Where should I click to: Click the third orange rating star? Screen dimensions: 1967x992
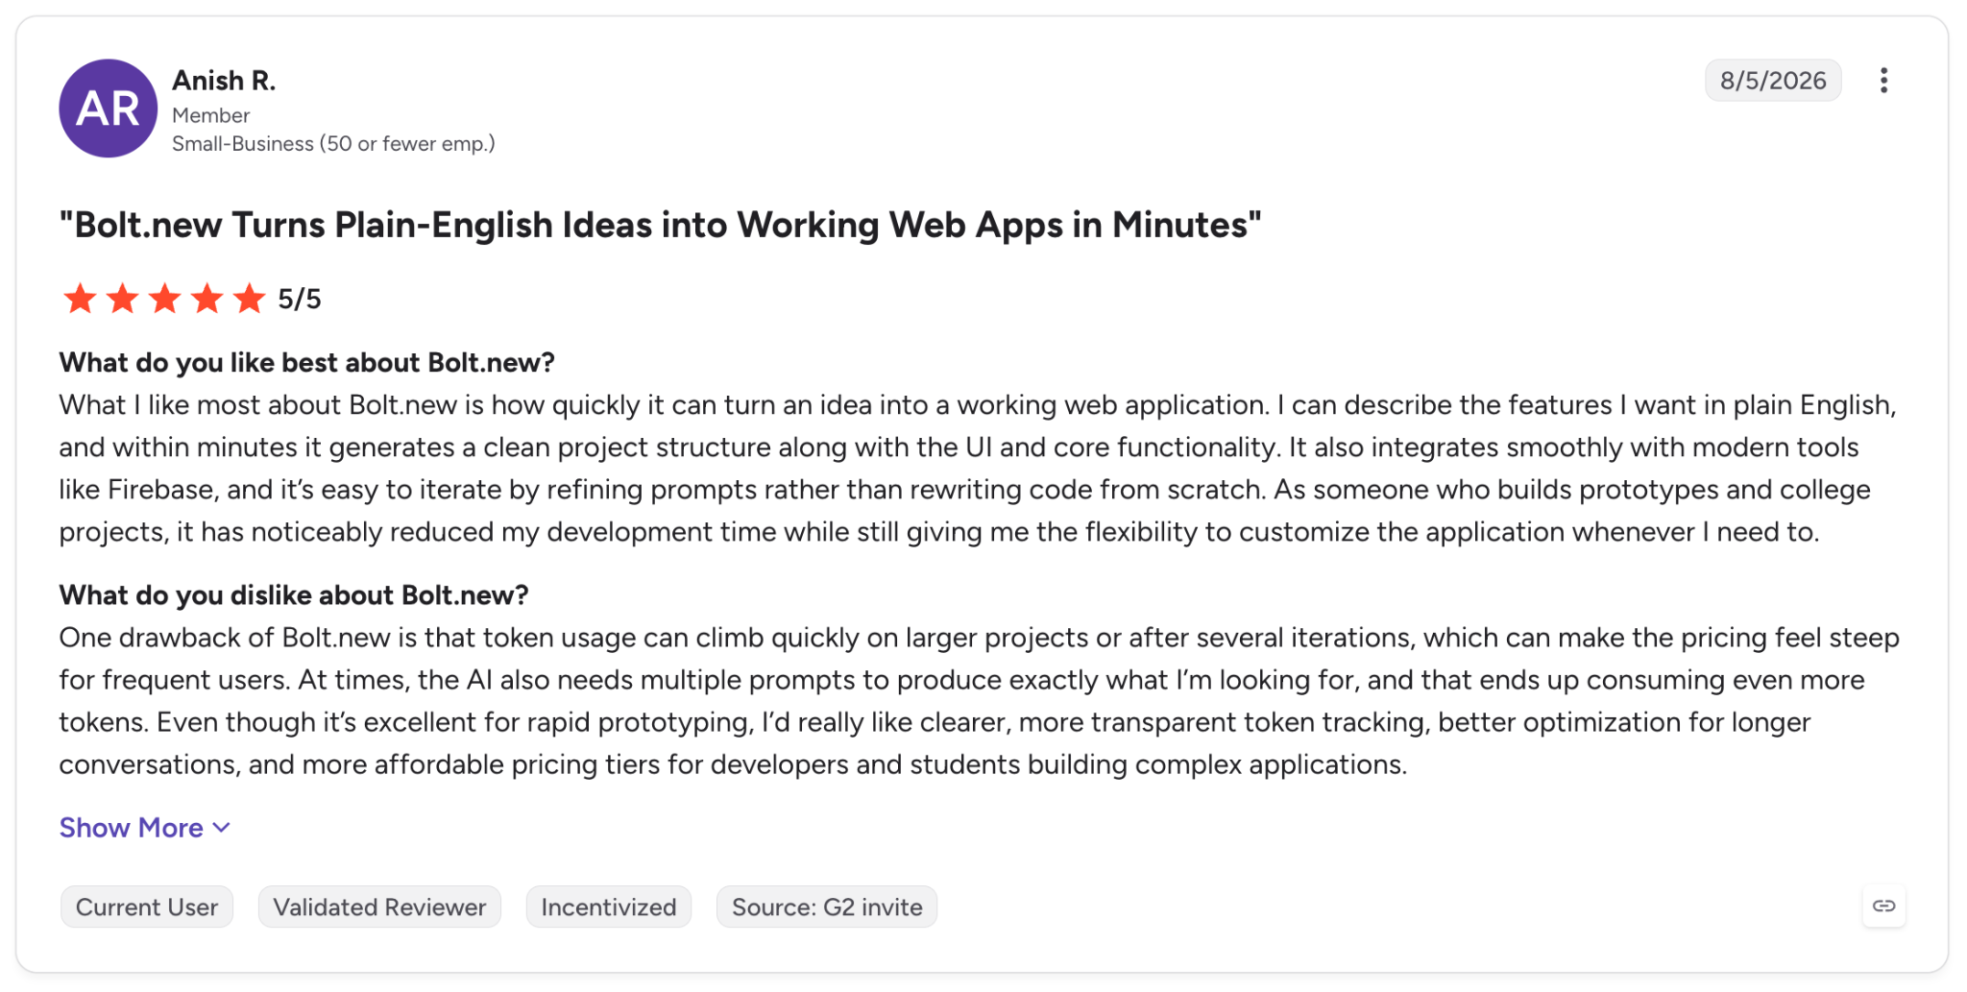click(164, 299)
